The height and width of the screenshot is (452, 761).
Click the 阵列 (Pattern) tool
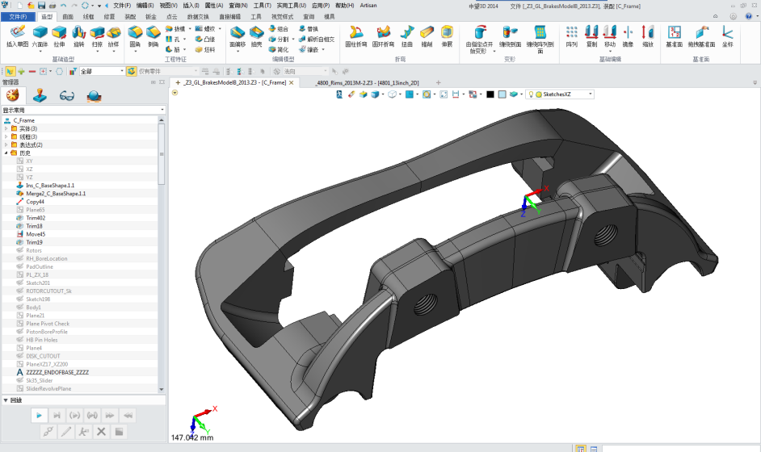coord(571,36)
